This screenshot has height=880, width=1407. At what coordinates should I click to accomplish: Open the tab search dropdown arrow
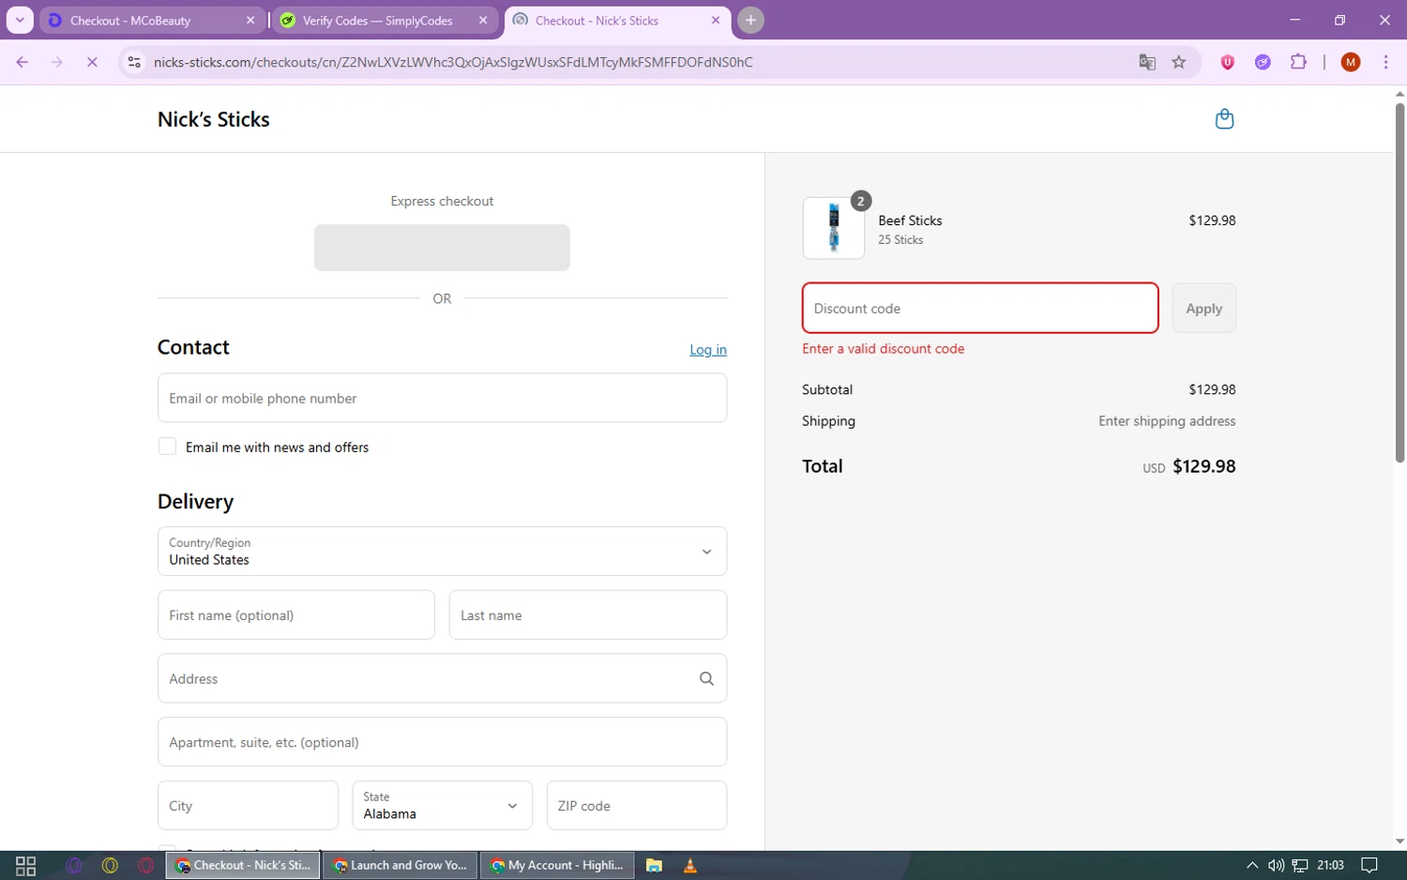coord(20,20)
